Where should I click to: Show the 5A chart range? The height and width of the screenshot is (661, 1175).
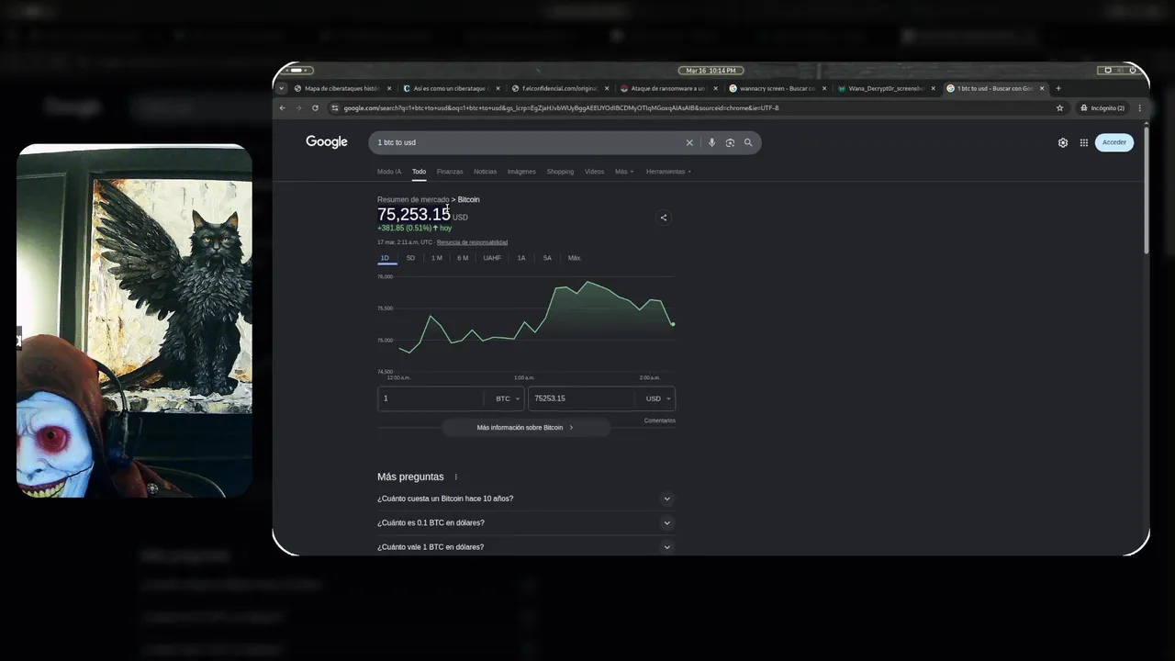tap(547, 258)
